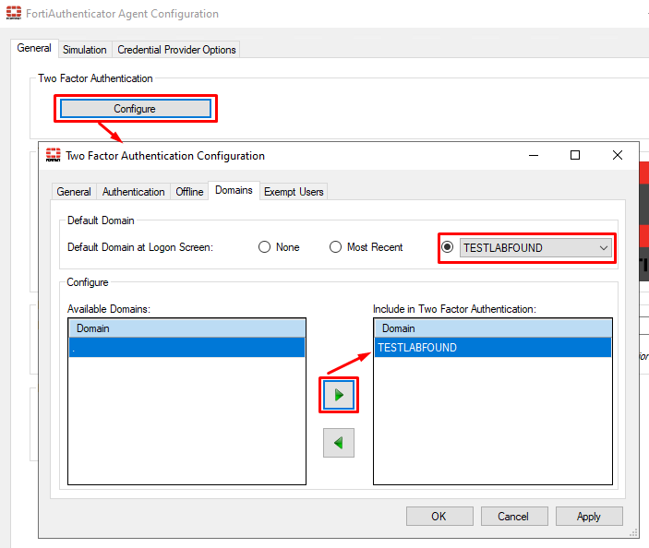649x548 pixels.
Task: Click the Apply button
Action: (589, 516)
